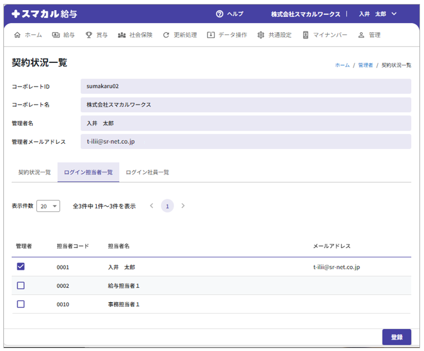Click the データ操作 download icon
The width and height of the screenshot is (424, 351).
(211, 35)
